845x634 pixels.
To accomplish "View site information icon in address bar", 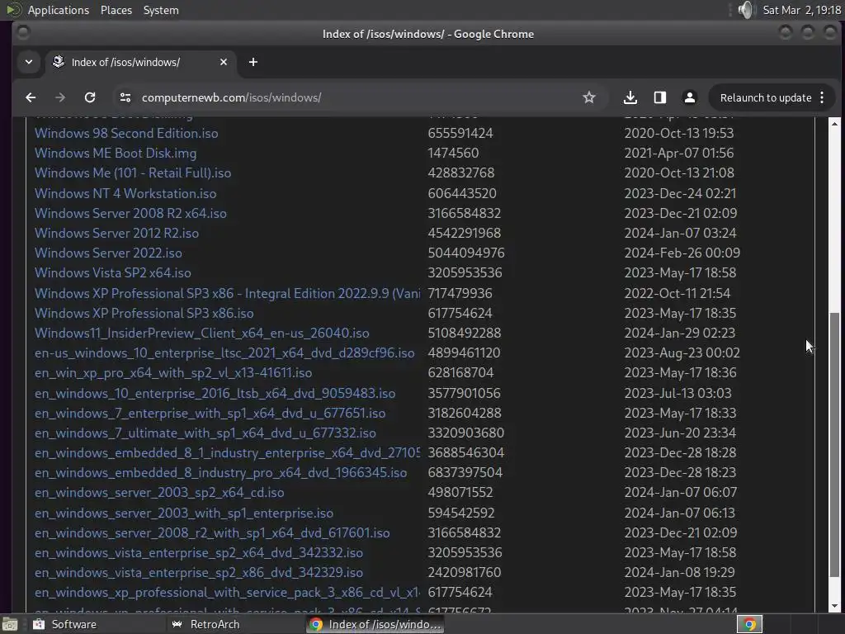I will (125, 97).
